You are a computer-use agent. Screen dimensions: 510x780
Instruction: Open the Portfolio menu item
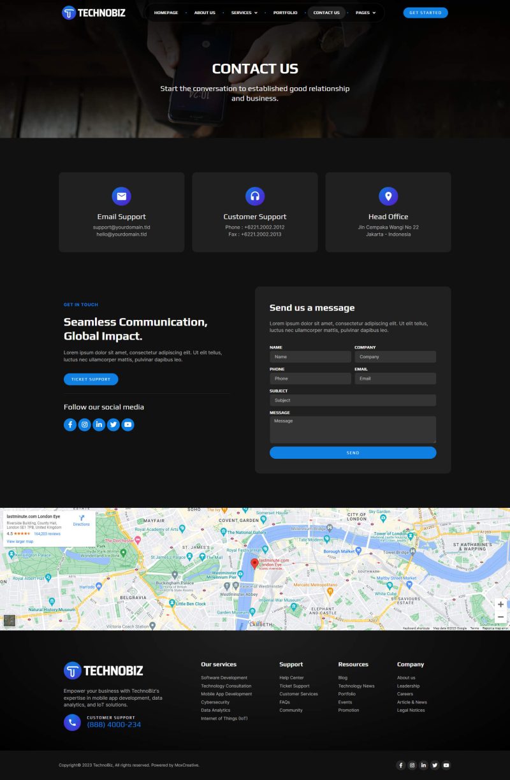pos(285,13)
